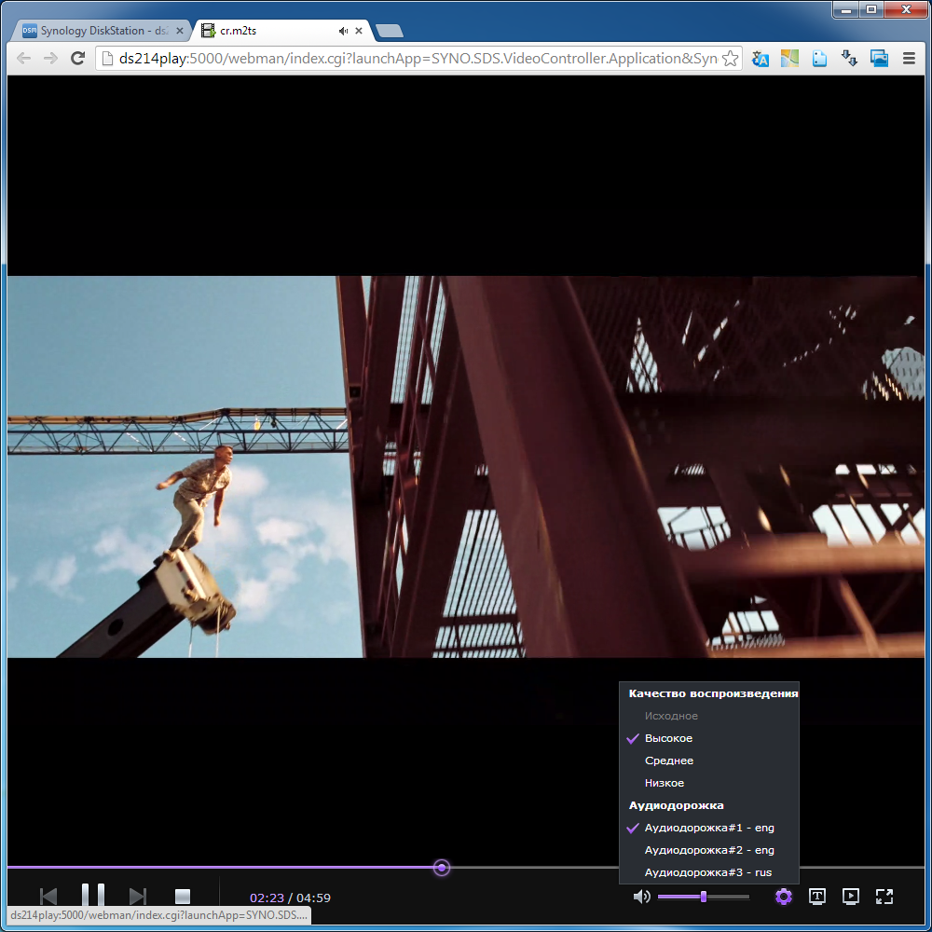Viewport: 932px width, 932px height.
Task: Bookmark this page with star
Action: 730,58
